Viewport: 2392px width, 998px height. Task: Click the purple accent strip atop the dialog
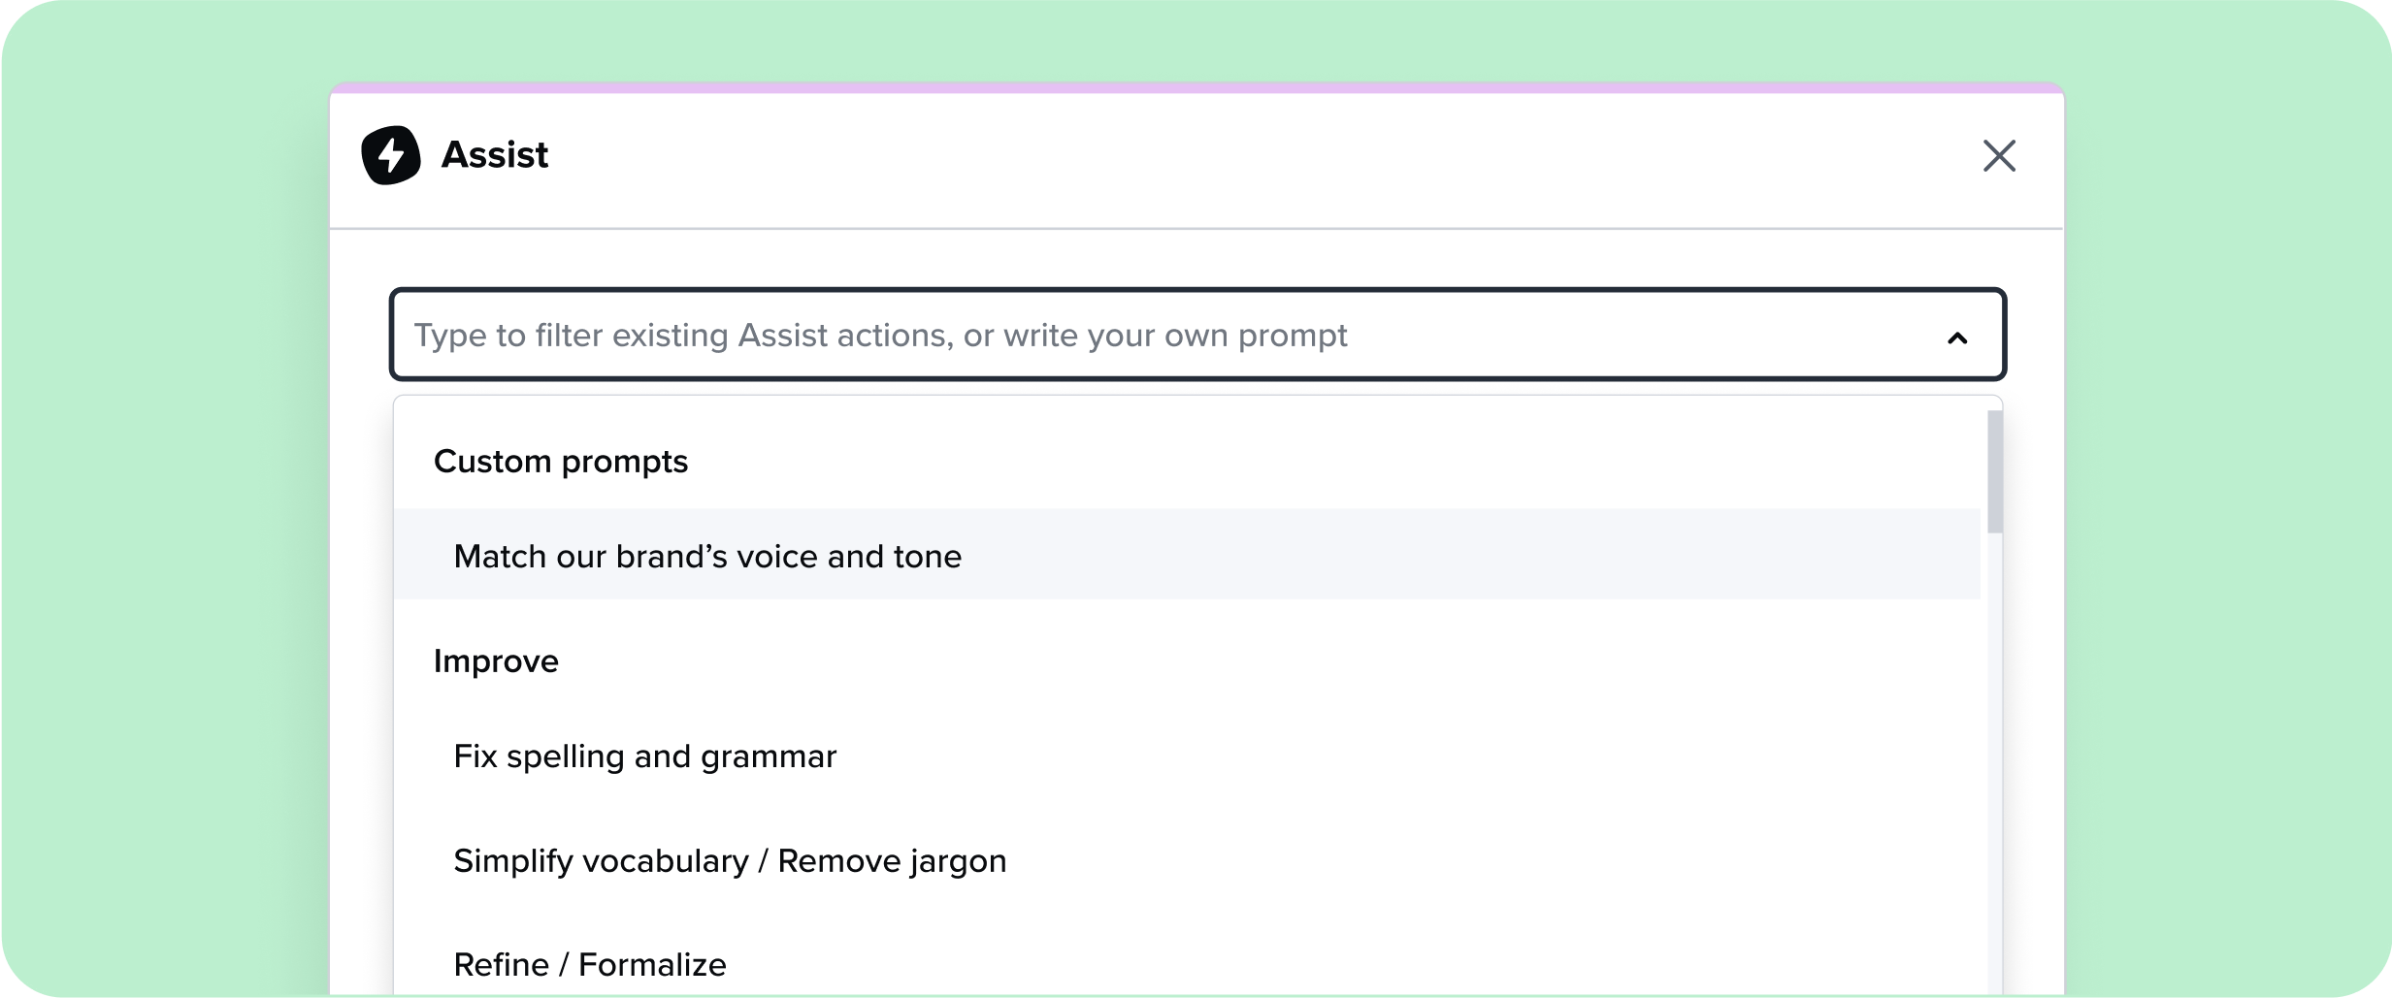[x=1196, y=88]
